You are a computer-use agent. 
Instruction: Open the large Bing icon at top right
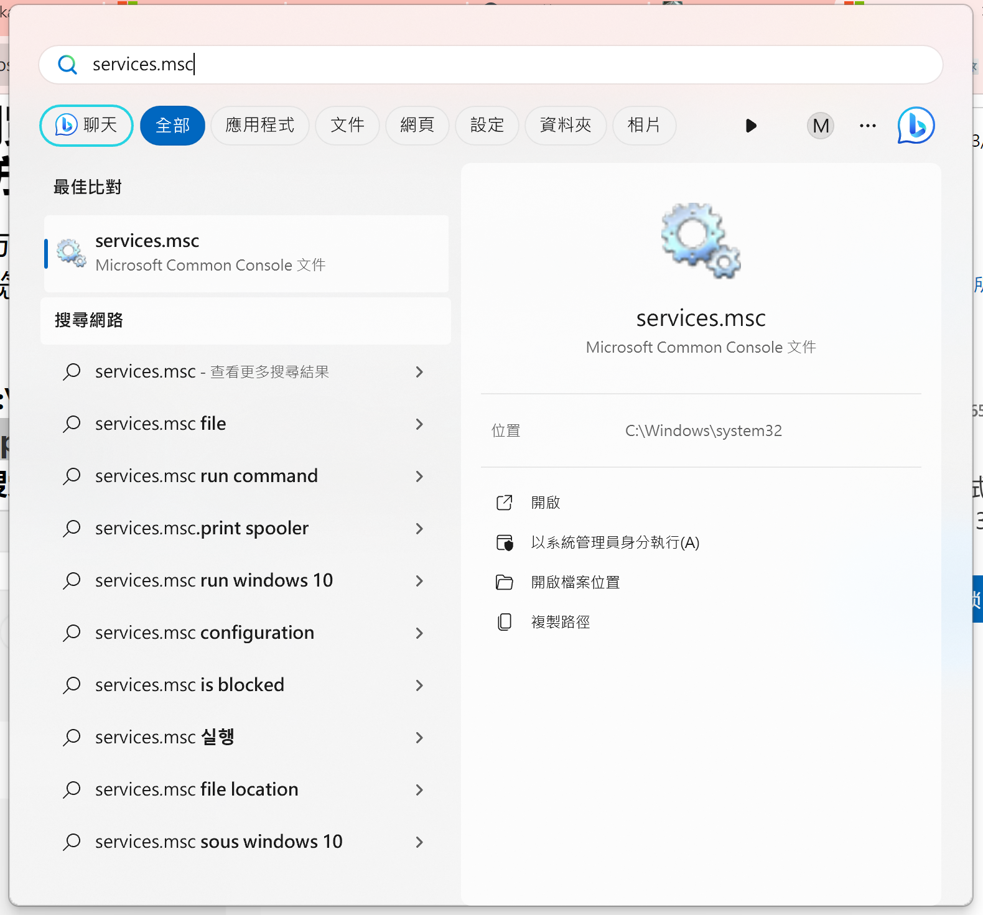916,126
